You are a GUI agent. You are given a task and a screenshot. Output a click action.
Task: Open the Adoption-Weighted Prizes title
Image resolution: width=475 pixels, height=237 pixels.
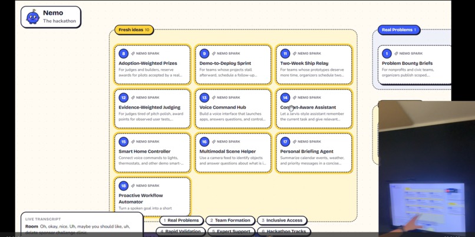(x=148, y=63)
